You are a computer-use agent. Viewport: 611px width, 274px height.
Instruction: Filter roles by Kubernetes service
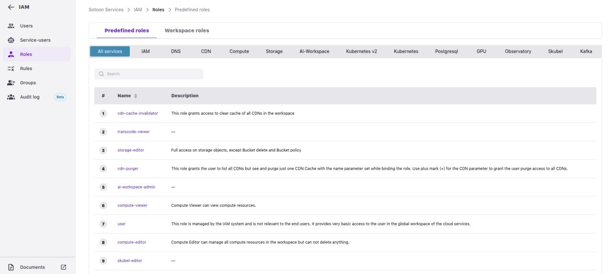point(406,51)
